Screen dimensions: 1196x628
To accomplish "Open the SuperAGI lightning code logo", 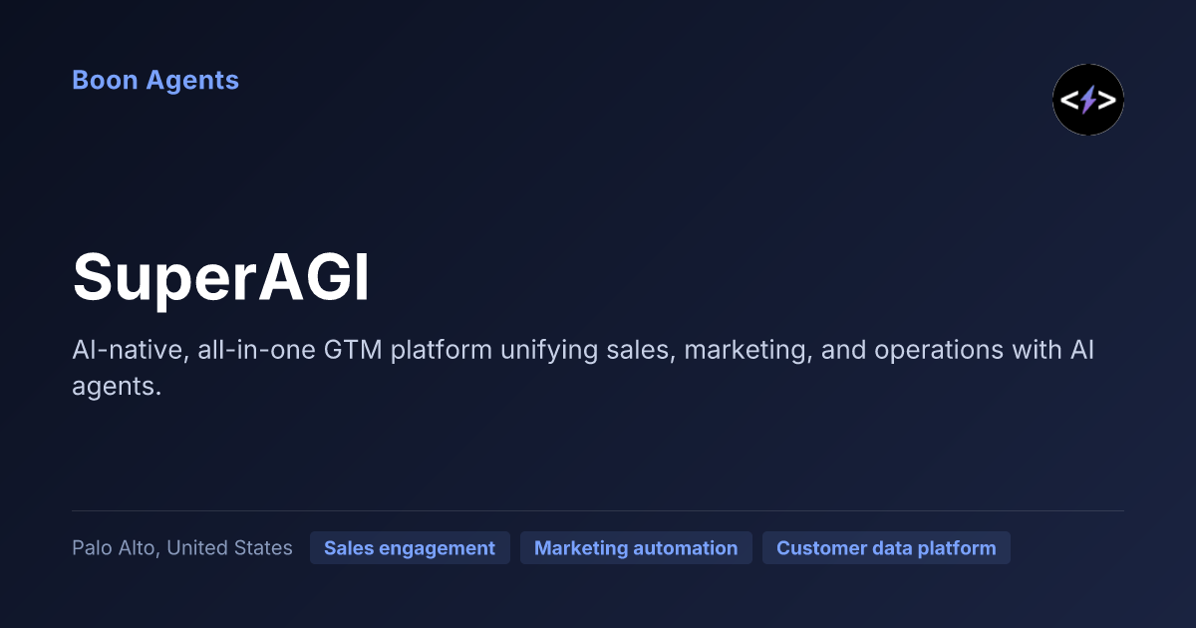I will pos(1088,100).
